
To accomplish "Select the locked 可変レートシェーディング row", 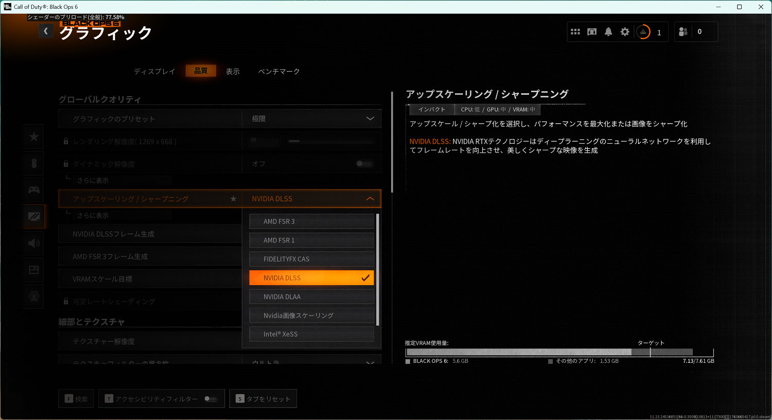I will [x=150, y=302].
